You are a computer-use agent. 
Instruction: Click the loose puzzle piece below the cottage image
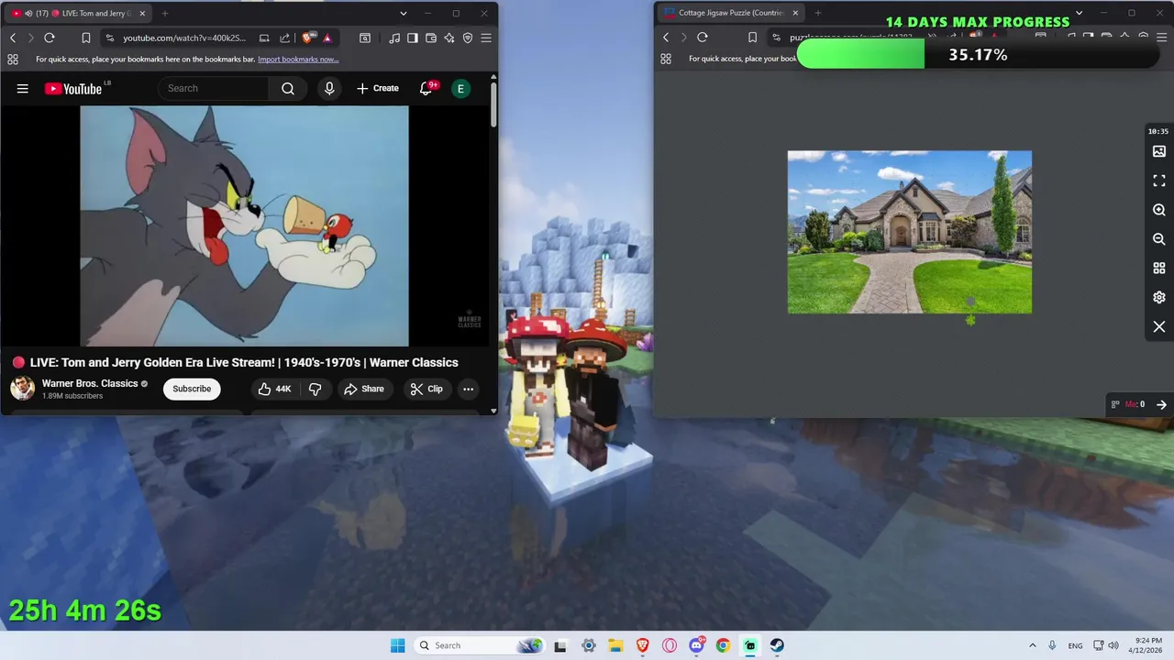coord(970,319)
